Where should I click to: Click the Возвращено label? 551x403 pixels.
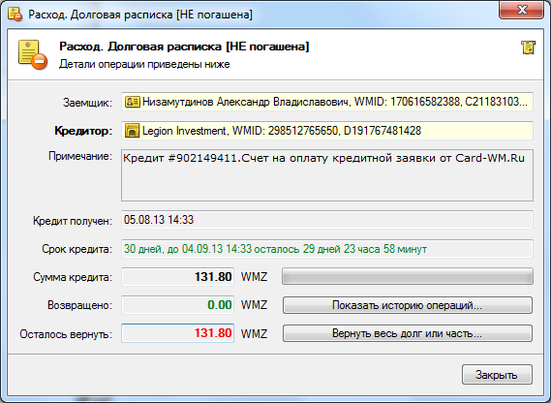[80, 305]
